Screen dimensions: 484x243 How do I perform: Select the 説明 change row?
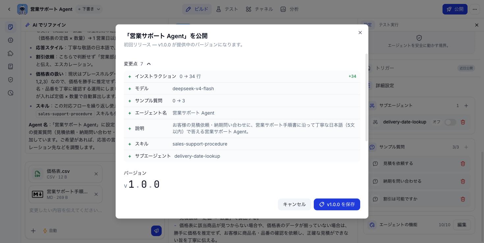[242, 128]
